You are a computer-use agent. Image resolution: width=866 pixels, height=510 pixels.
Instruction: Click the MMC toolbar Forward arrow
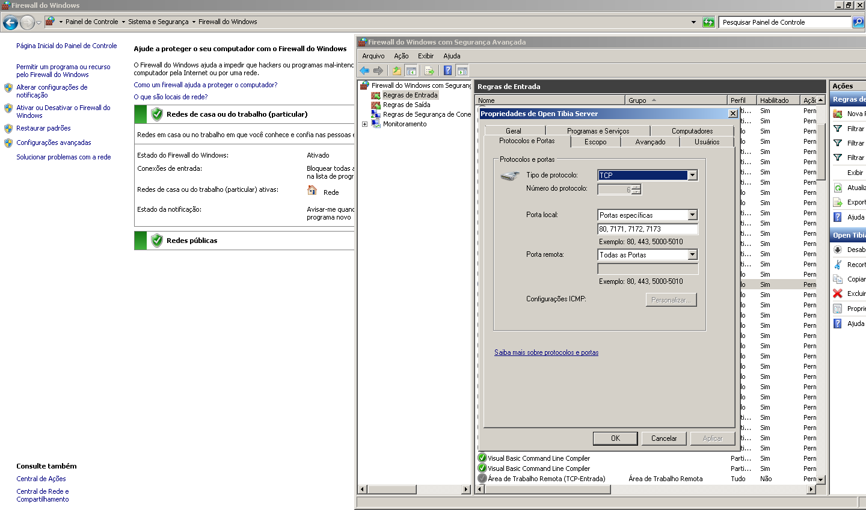tap(378, 70)
